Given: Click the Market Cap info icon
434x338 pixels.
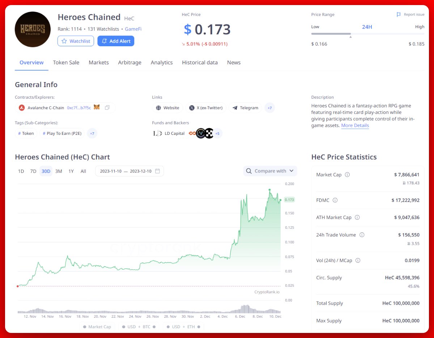Looking at the screenshot, I should coord(347,175).
